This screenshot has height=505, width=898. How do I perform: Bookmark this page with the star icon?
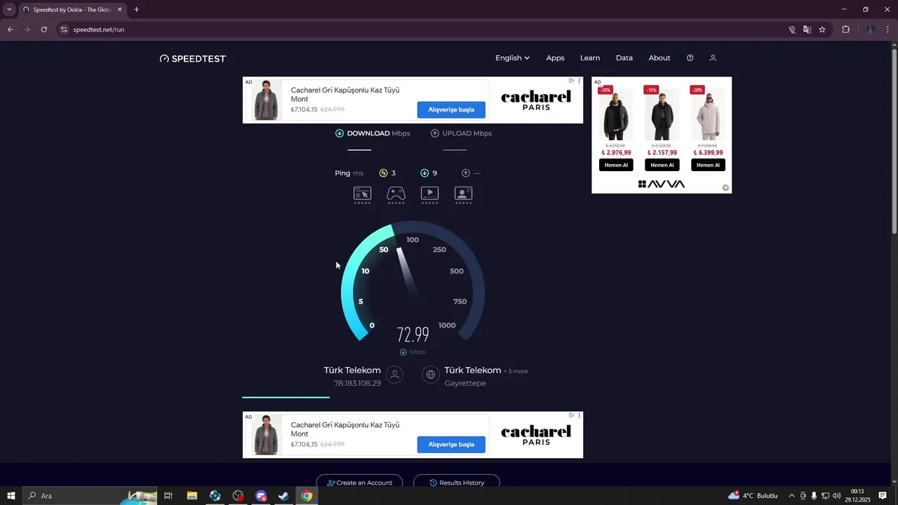[822, 29]
